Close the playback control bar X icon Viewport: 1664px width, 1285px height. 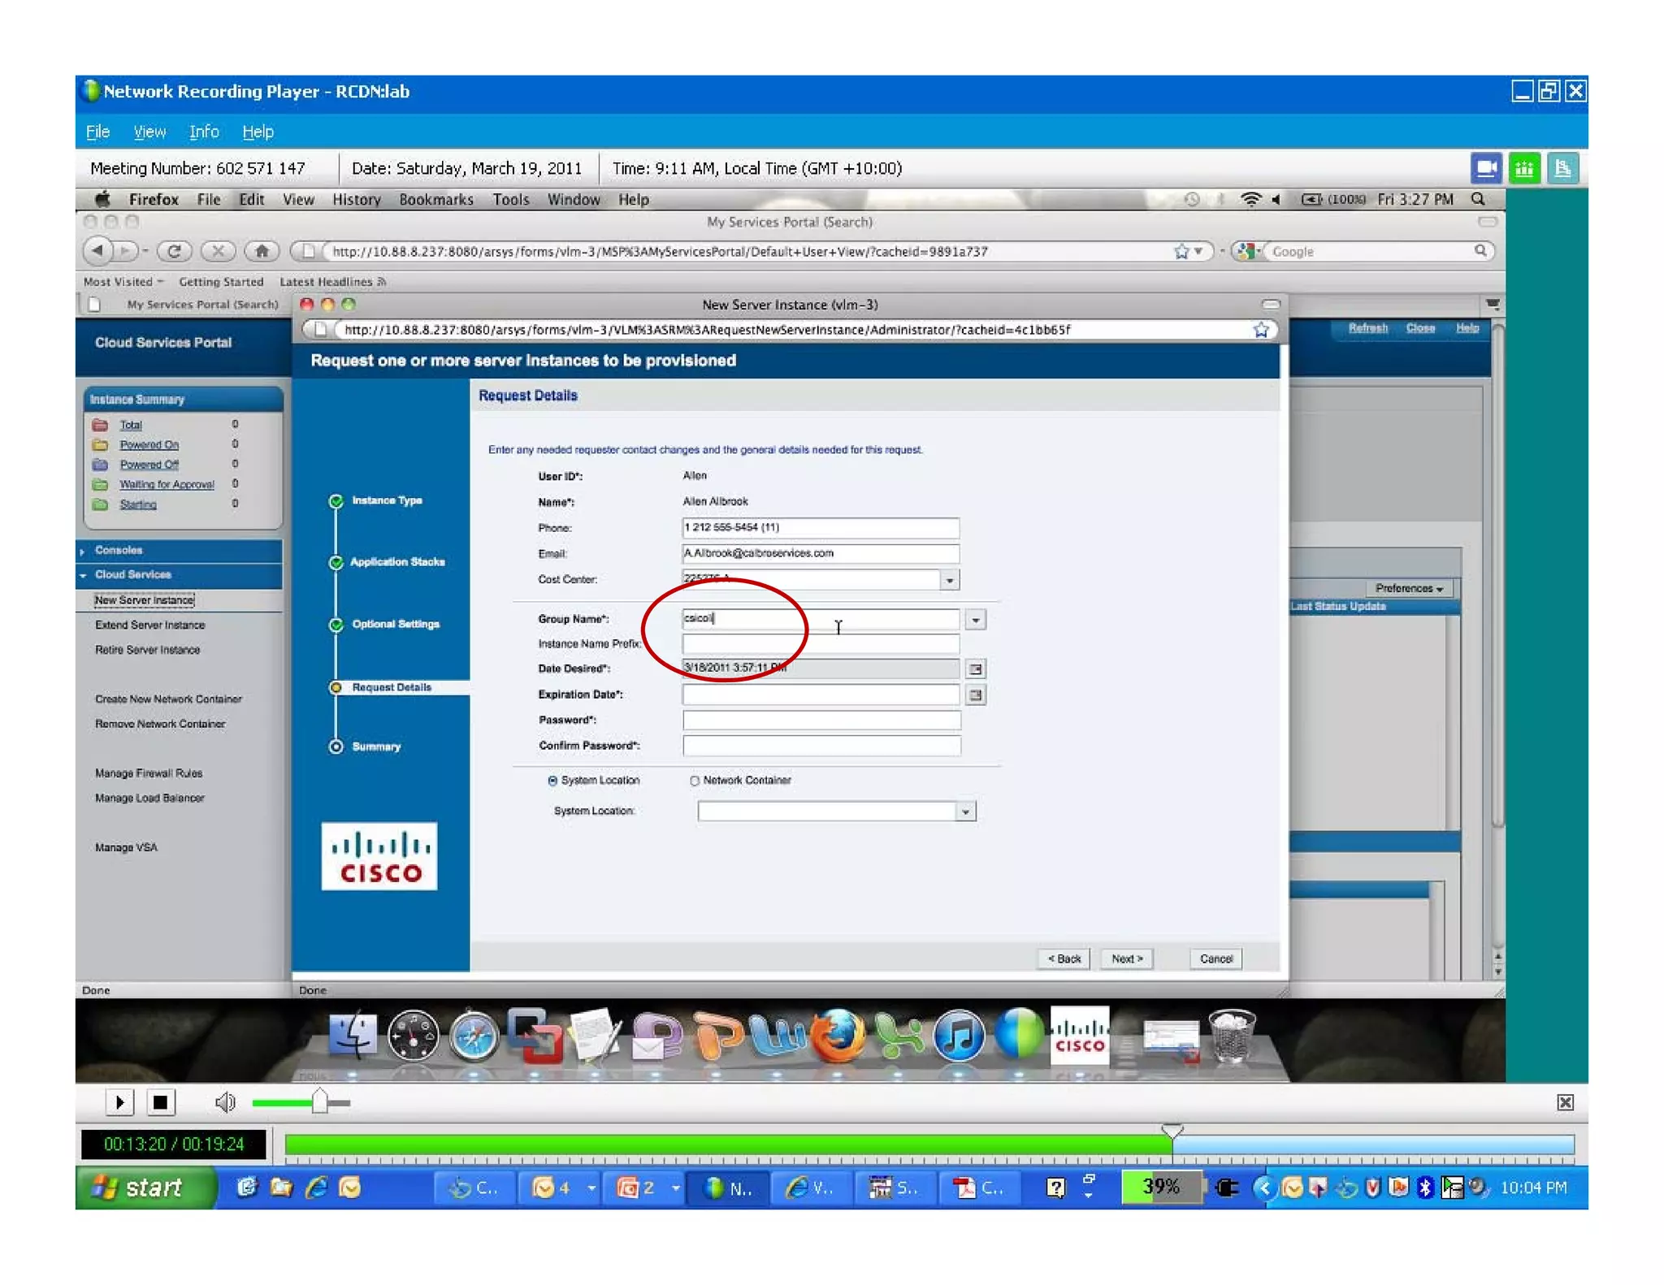(x=1565, y=1102)
